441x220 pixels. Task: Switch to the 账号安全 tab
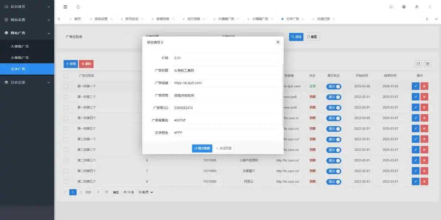[132, 19]
